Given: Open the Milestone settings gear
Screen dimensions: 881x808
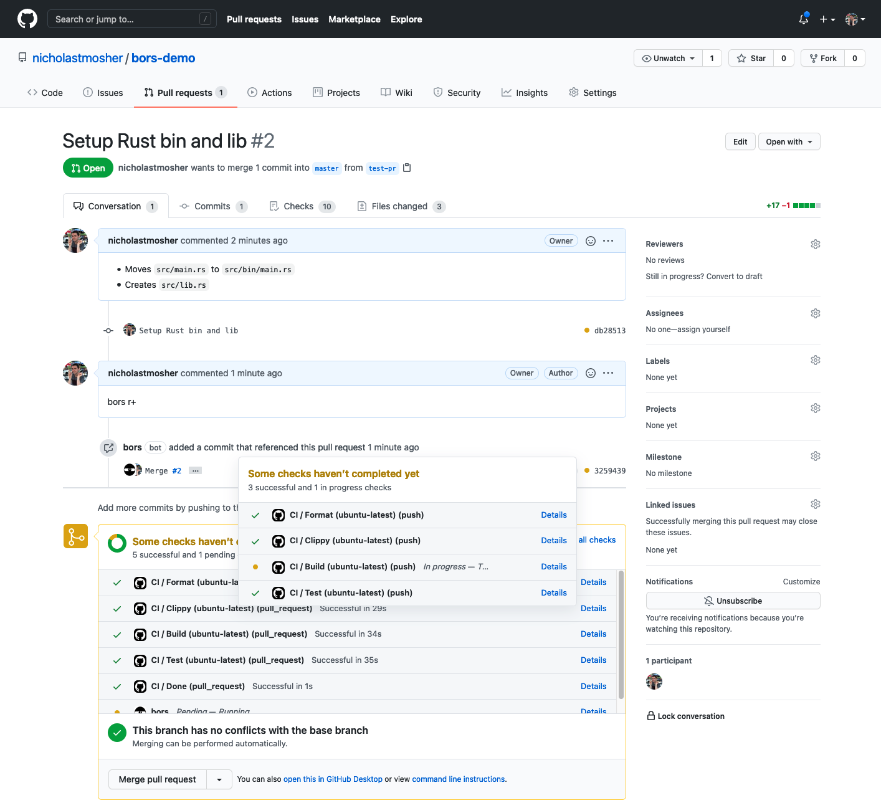Looking at the screenshot, I should [x=815, y=455].
